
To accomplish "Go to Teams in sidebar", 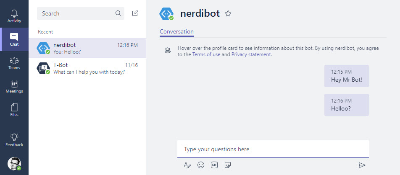I will 14,63.
